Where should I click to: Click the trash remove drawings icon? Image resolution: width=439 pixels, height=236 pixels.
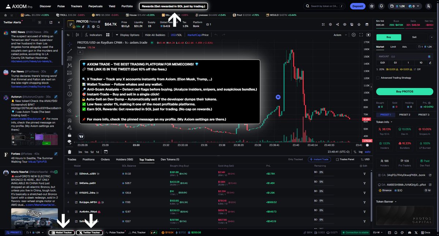click(x=70, y=152)
